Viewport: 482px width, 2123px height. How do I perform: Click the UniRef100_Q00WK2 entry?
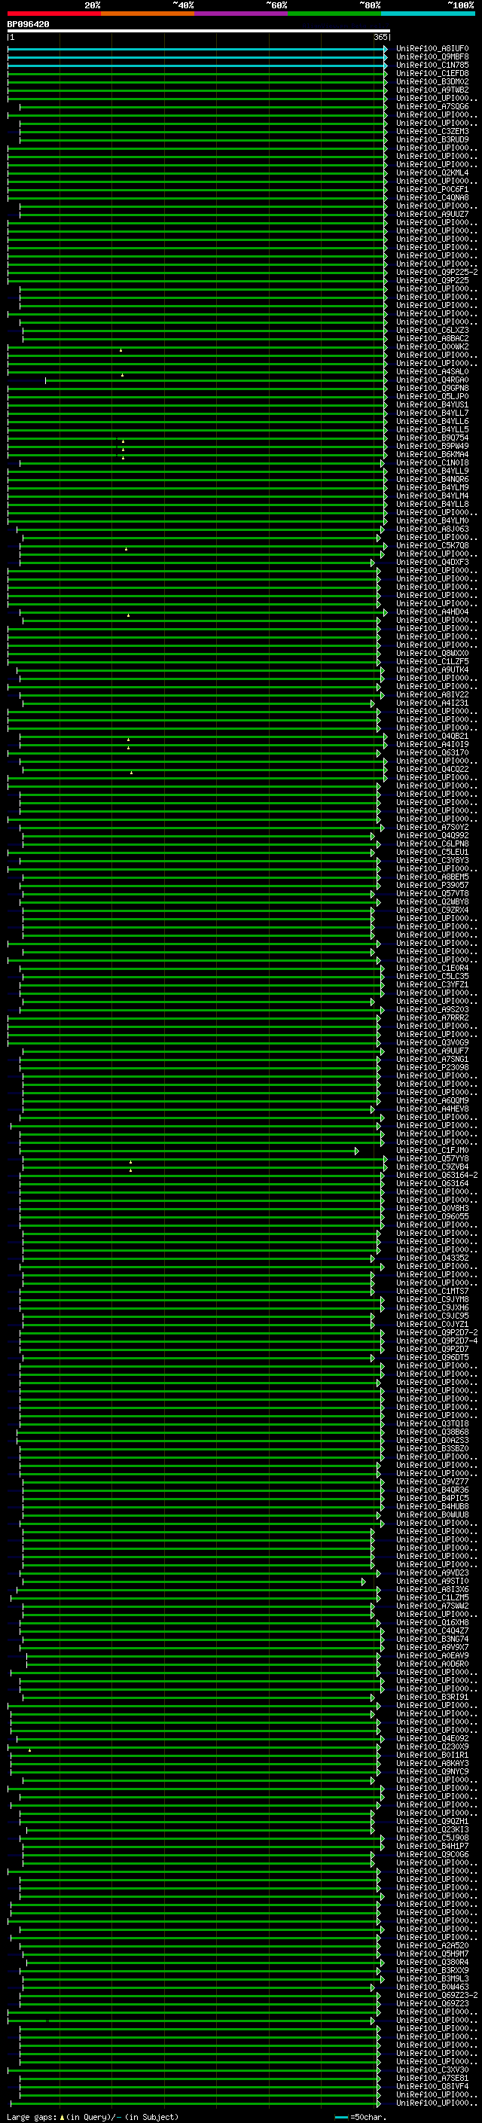coord(432,347)
